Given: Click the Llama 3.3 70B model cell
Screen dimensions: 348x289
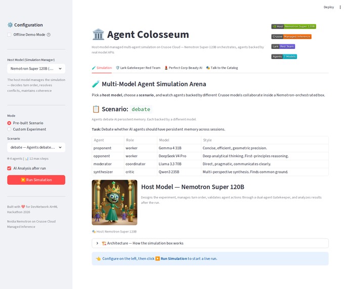Looking at the screenshot, I should pos(179,164).
